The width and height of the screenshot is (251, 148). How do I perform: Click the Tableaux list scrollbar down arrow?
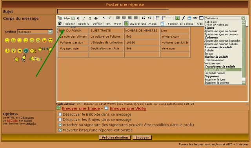click(244, 82)
